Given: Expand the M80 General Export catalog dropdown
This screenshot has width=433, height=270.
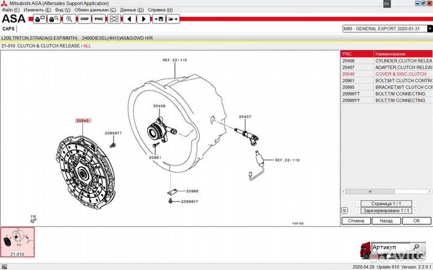Looking at the screenshot, I should pos(429,28).
